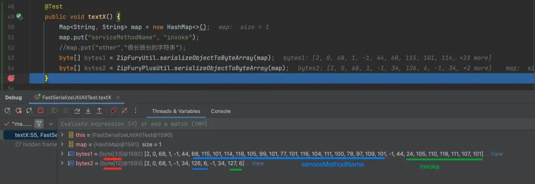Stop the debug session
The height and width of the screenshot is (184, 535).
pos(41,111)
